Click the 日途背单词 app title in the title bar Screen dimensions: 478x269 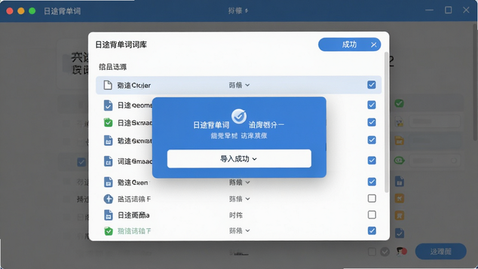point(62,11)
